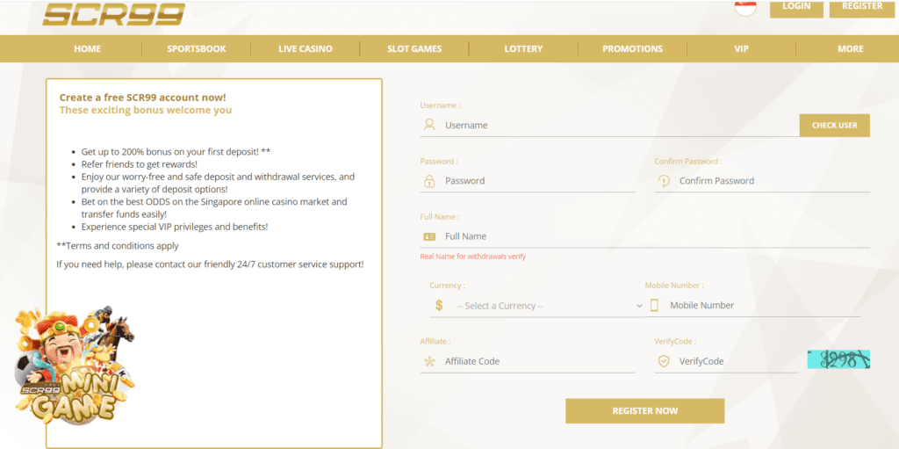
Task: Click the SCR99 logo
Action: (x=114, y=14)
